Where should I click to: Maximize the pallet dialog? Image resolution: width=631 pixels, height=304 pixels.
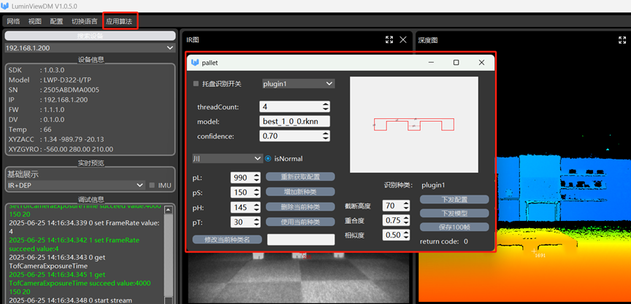(x=456, y=62)
